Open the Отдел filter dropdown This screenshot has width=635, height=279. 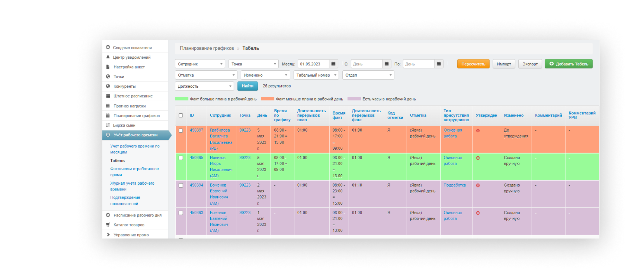pos(368,75)
